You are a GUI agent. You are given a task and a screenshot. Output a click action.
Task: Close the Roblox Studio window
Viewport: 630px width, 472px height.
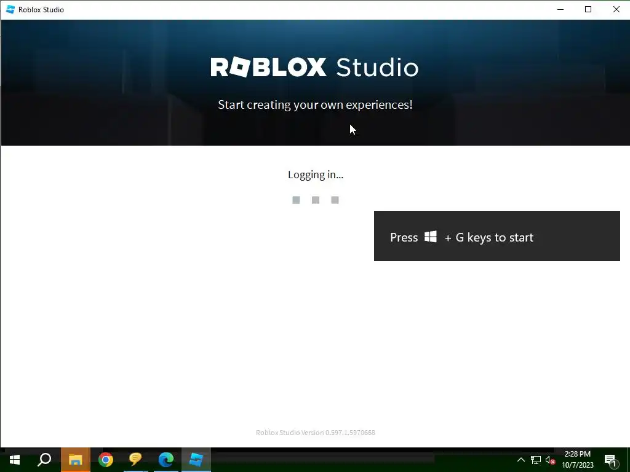coord(616,9)
